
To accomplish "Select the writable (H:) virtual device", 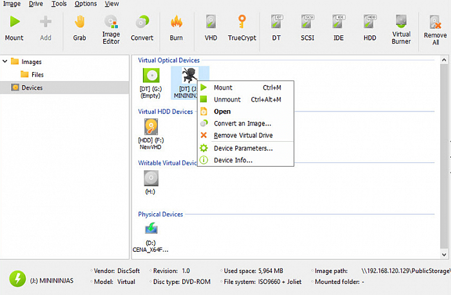I will [x=151, y=182].
